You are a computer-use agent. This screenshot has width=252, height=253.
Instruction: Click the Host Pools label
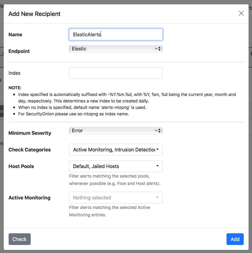click(21, 166)
